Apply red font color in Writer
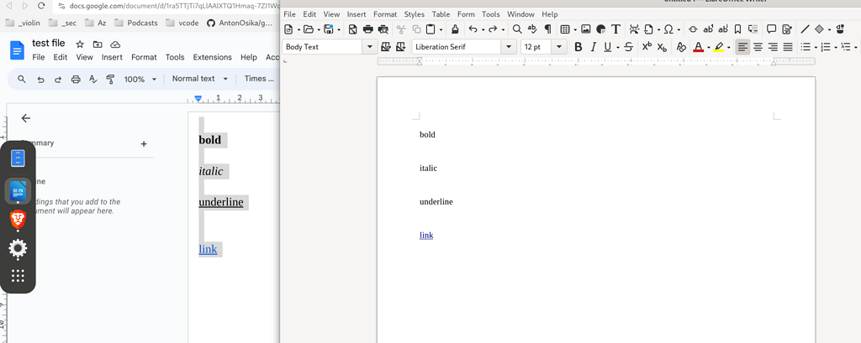The height and width of the screenshot is (343, 861). click(699, 47)
